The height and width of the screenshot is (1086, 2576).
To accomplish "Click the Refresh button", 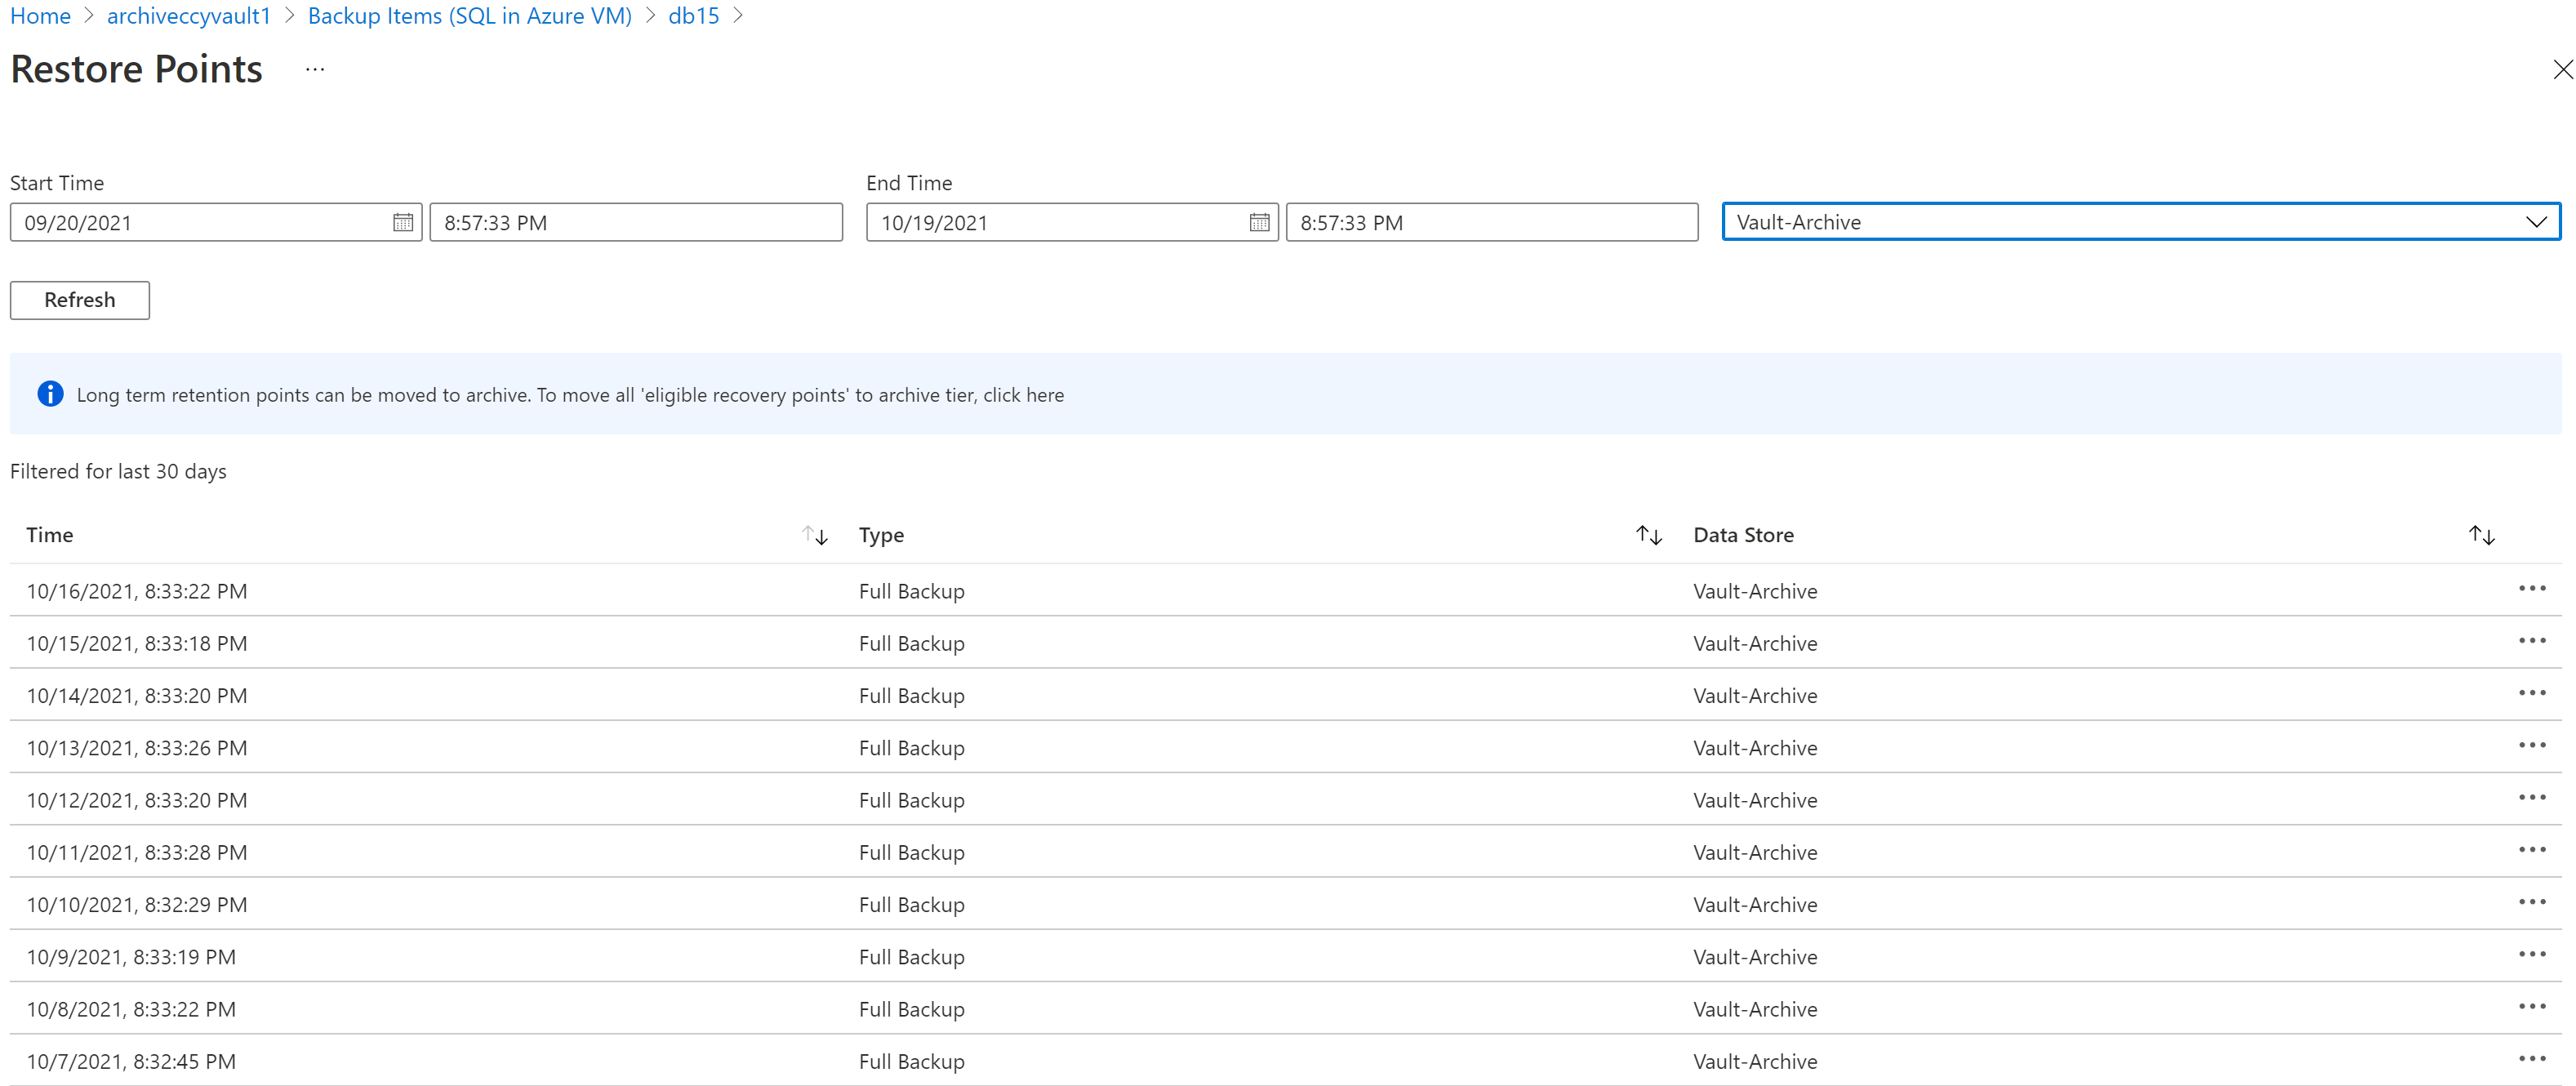I will [x=81, y=297].
